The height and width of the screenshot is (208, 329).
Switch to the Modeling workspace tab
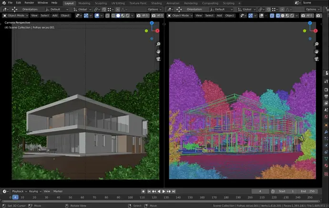point(84,3)
